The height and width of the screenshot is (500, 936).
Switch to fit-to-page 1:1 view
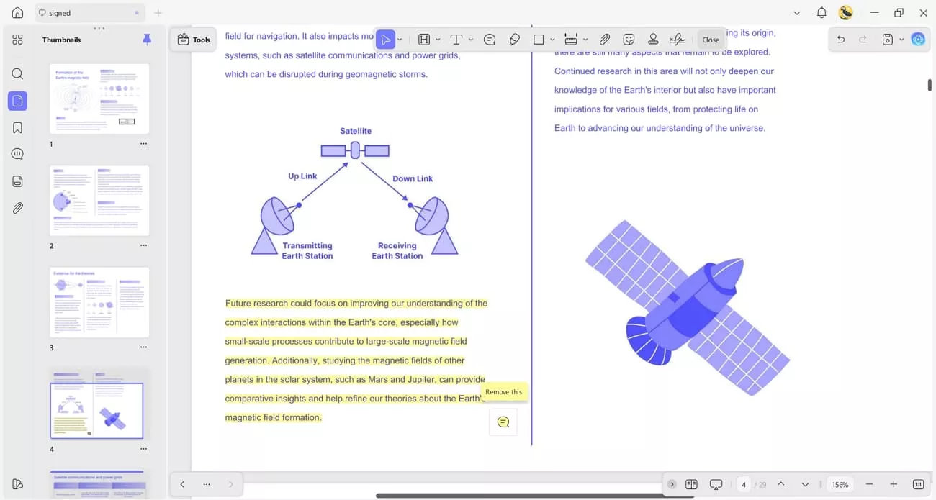point(918,484)
